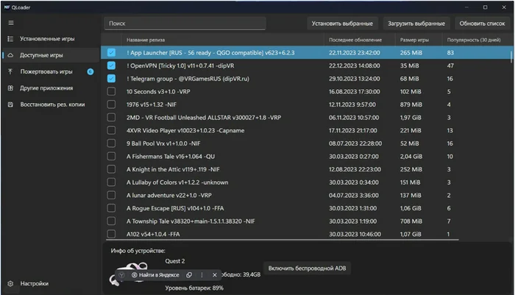Click the Yandex logo in popup toolbar
This screenshot has width=515, height=295.
pos(121,275)
